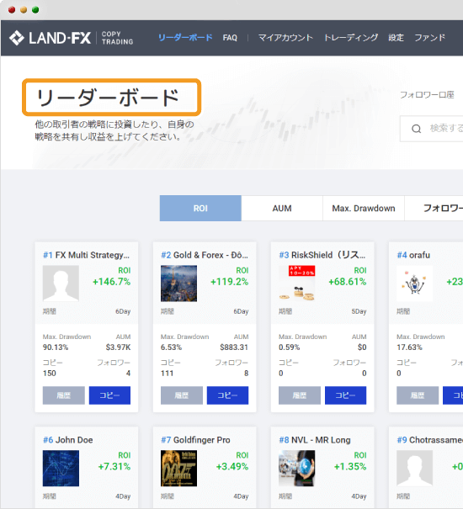This screenshot has width=463, height=509.
Task: Select the ROI ranking tab
Action: click(200, 208)
